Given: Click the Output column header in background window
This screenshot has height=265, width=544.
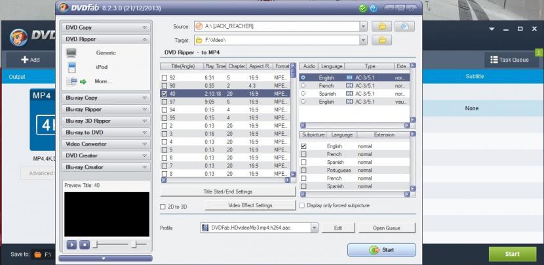Looking at the screenshot, I should 17,77.
